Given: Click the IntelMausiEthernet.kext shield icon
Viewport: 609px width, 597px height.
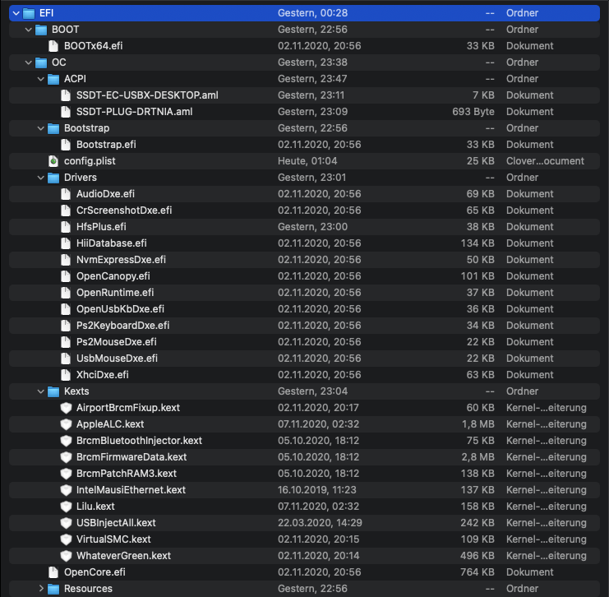Looking at the screenshot, I should [x=66, y=490].
